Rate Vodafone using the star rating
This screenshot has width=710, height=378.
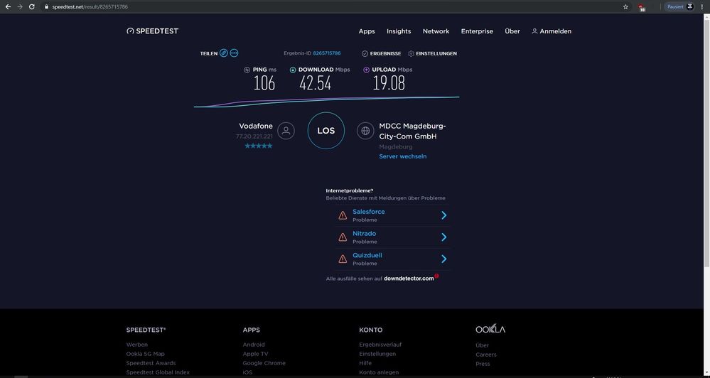click(x=259, y=146)
